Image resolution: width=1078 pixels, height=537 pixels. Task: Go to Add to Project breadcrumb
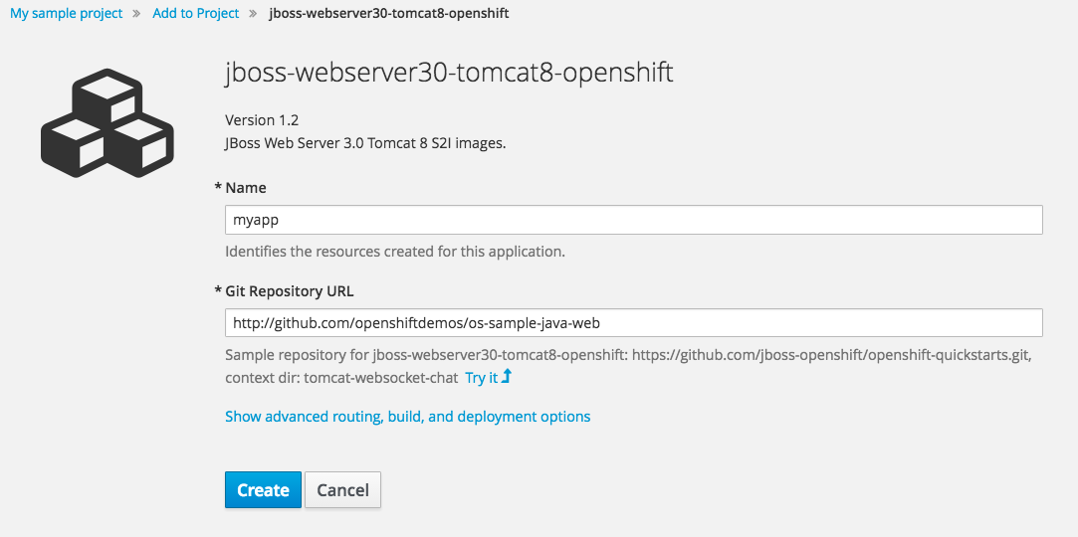tap(196, 14)
